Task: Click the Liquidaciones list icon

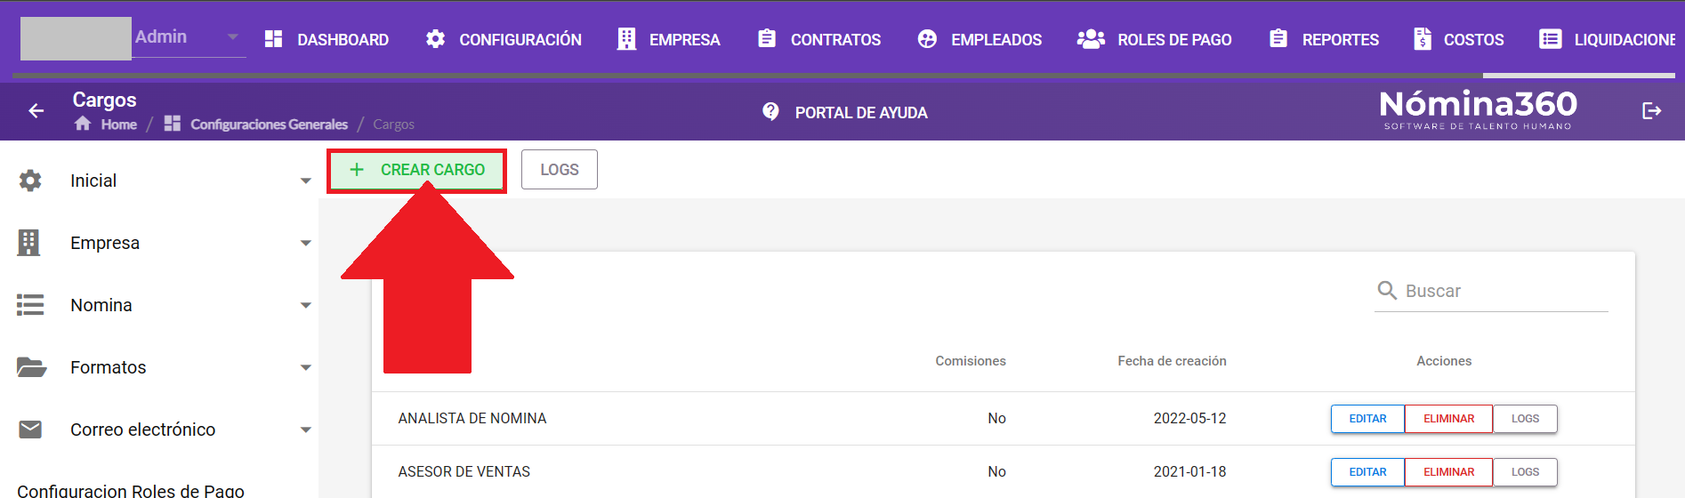Action: 1551,39
